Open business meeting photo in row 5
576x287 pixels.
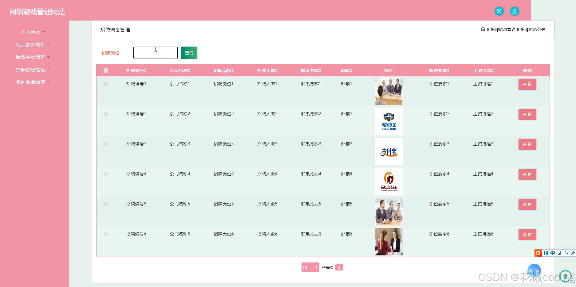[389, 212]
